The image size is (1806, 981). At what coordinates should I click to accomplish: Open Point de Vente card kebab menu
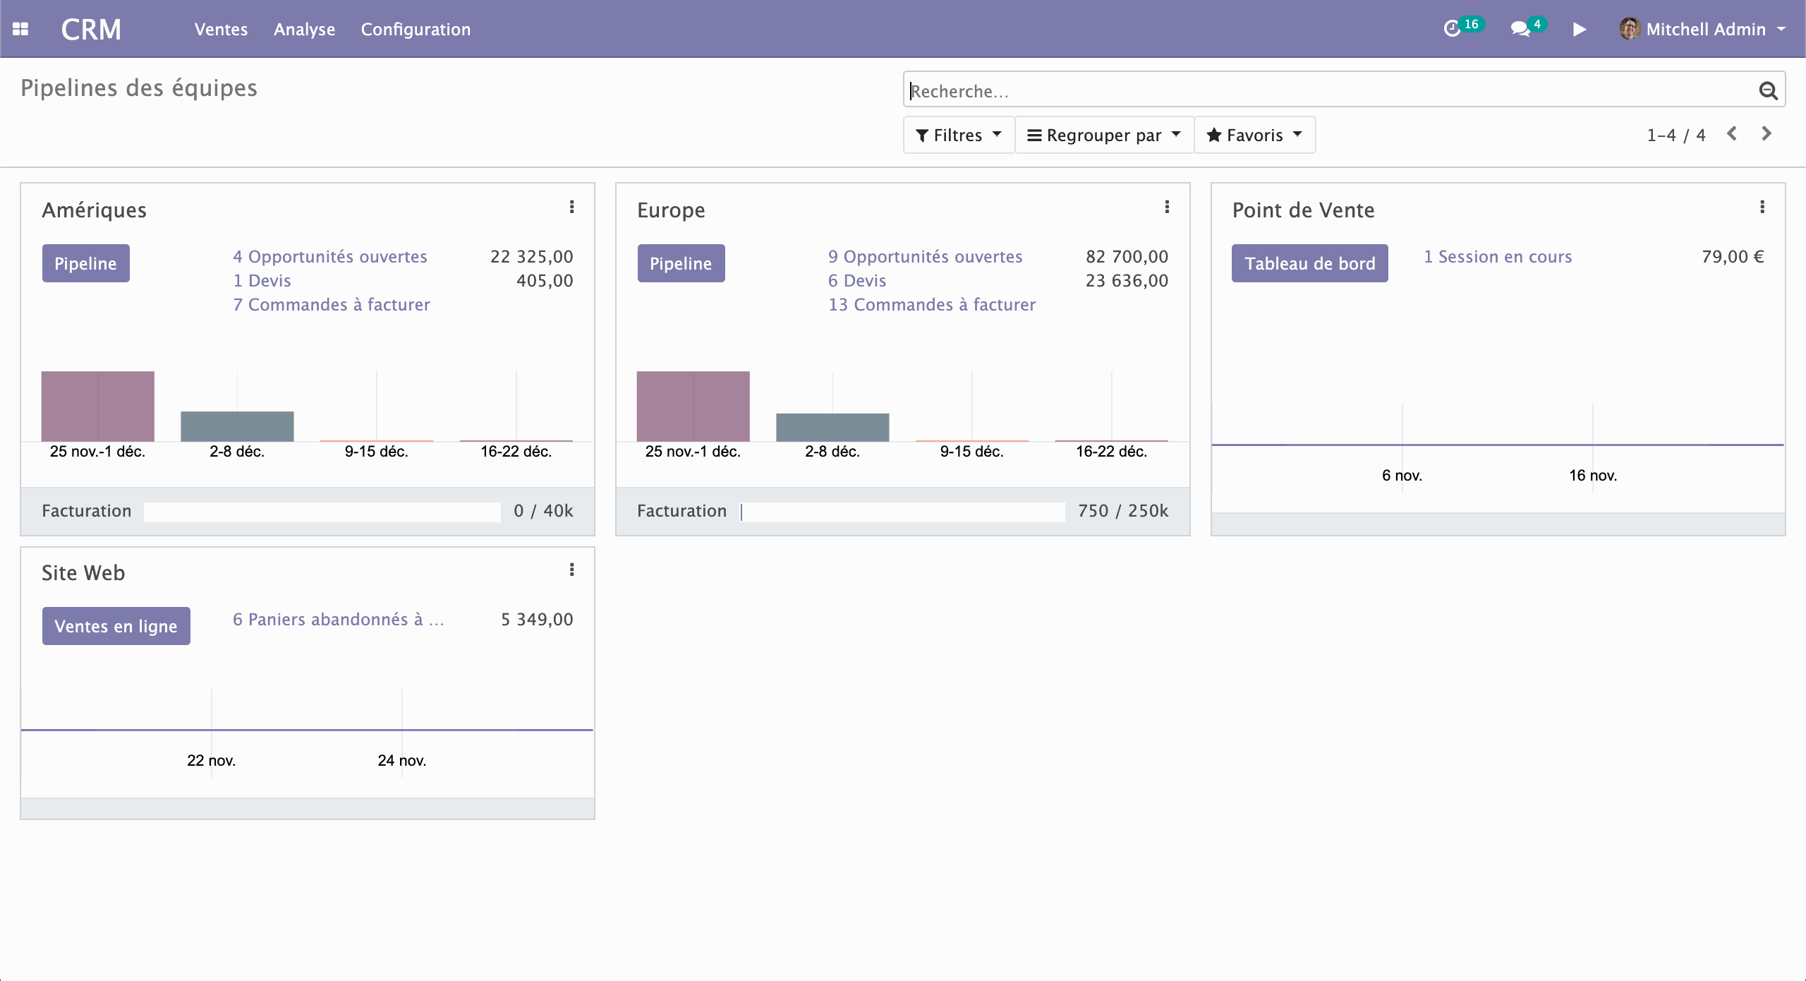[1762, 207]
